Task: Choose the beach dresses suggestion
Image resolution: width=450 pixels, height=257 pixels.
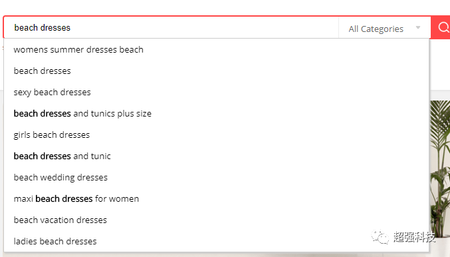Action: [x=217, y=71]
